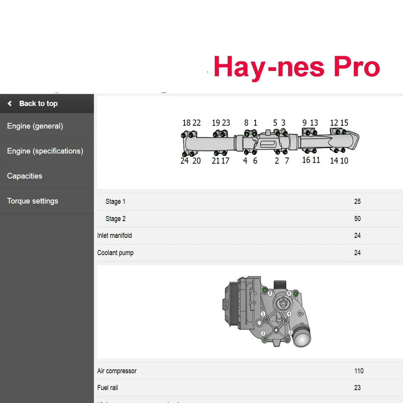403x403 pixels.
Task: Click the manifold bolt sequence diagram
Action: [269, 141]
